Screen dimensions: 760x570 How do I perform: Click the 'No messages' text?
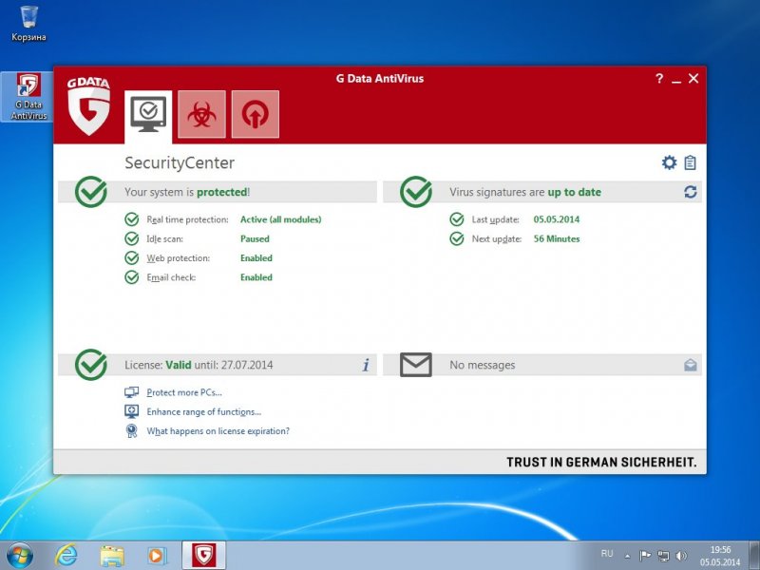(483, 365)
